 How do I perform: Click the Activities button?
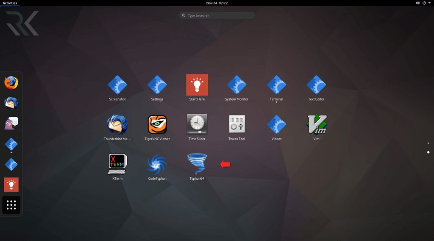click(10, 3)
